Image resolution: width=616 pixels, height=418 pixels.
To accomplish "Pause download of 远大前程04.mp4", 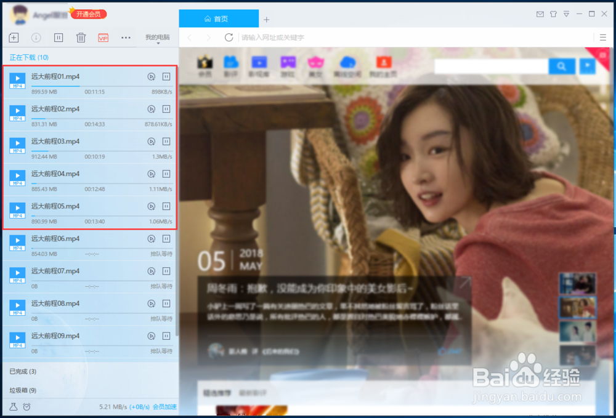I will pos(166,174).
